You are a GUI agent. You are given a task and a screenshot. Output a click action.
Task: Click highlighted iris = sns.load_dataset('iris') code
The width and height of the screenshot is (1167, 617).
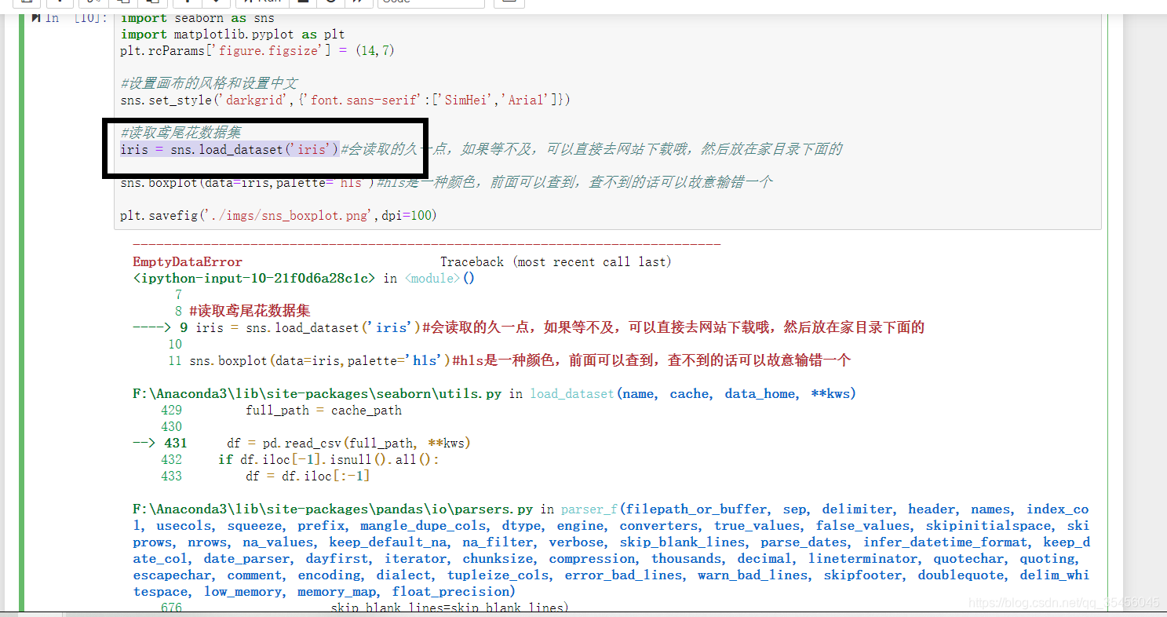coord(230,149)
